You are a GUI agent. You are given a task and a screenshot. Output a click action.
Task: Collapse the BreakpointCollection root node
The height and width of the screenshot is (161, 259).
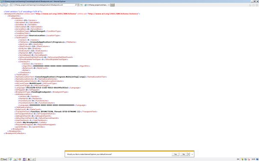pos(2,14)
